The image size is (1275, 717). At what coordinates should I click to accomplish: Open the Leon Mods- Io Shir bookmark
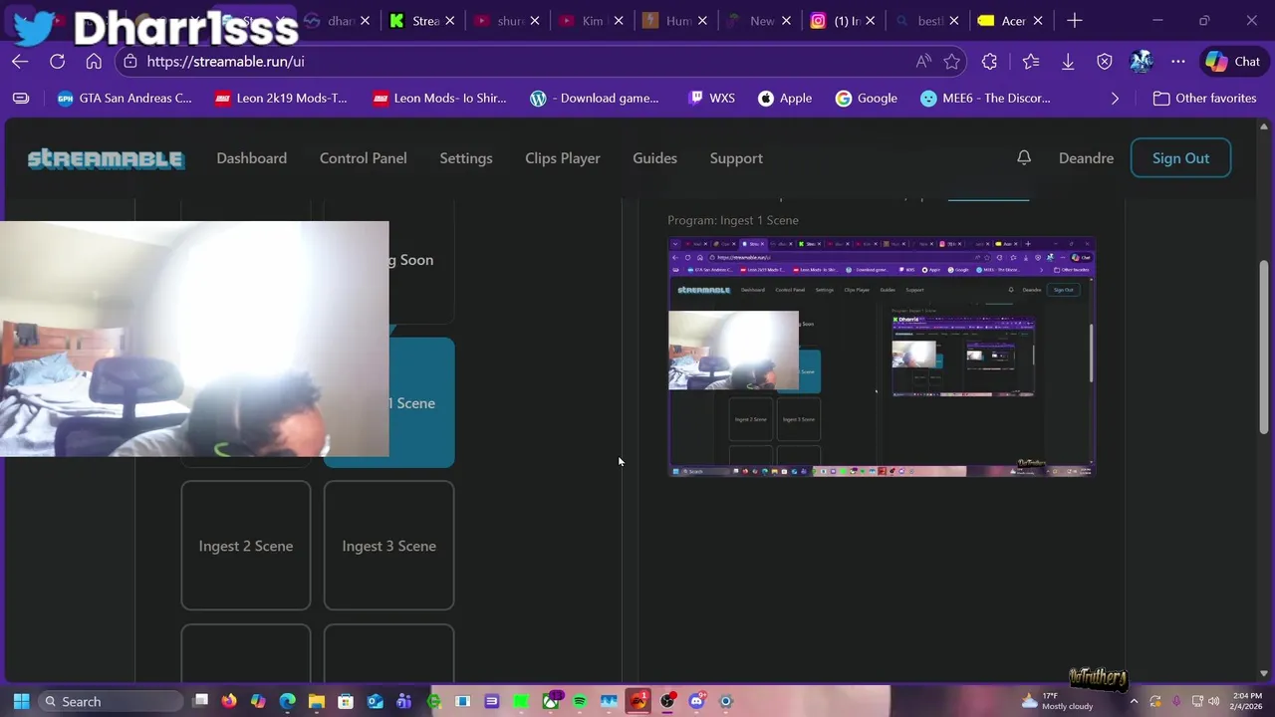click(439, 99)
